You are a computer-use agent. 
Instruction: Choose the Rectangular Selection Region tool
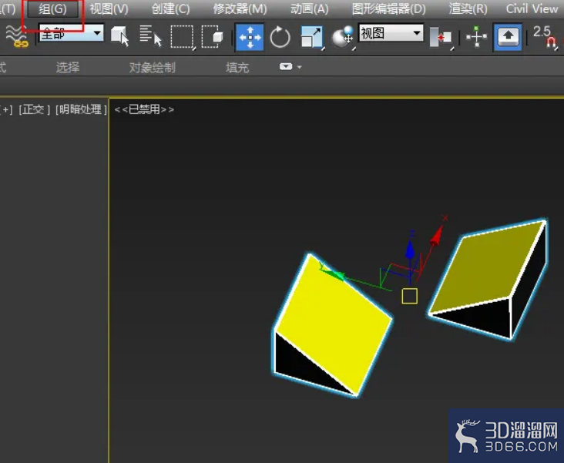(x=183, y=37)
